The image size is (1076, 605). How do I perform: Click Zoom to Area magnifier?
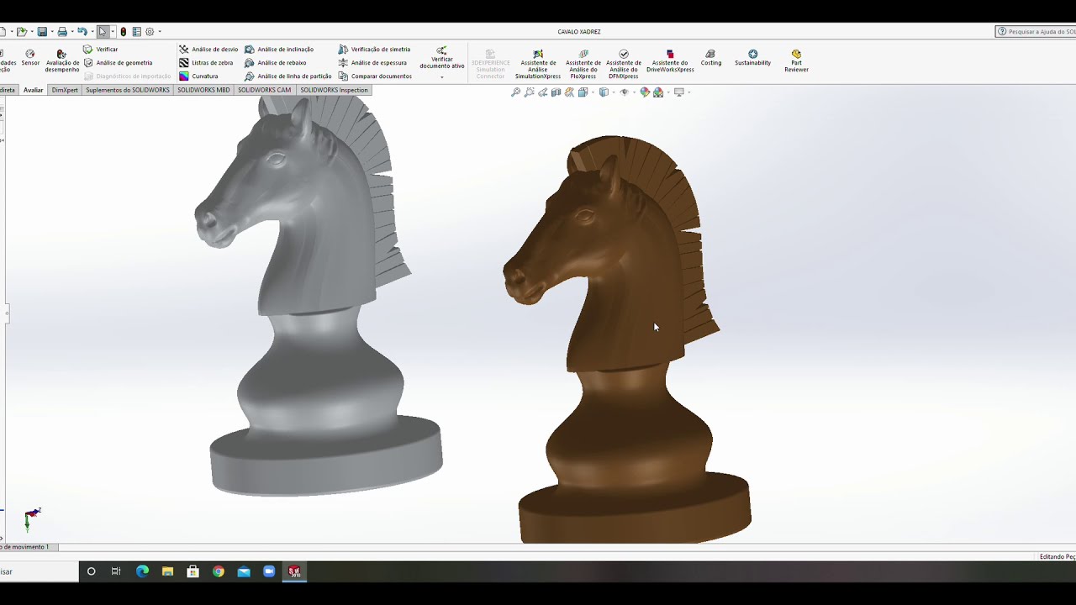point(530,92)
